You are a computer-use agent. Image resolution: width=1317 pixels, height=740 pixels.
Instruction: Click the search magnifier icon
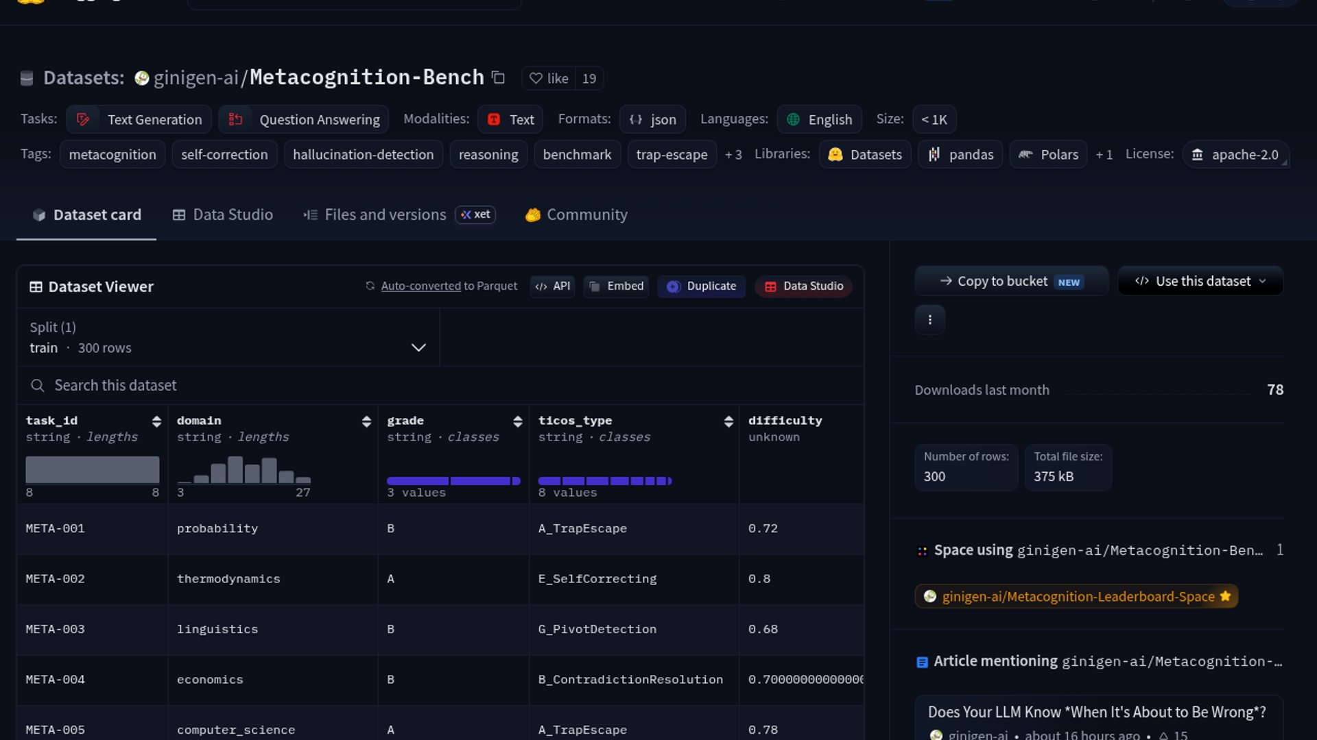coord(37,386)
